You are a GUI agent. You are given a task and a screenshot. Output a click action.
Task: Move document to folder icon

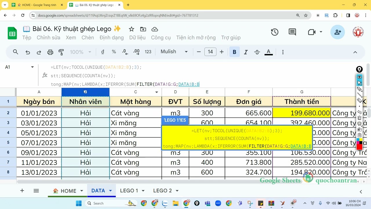pyautogui.click(x=143, y=29)
